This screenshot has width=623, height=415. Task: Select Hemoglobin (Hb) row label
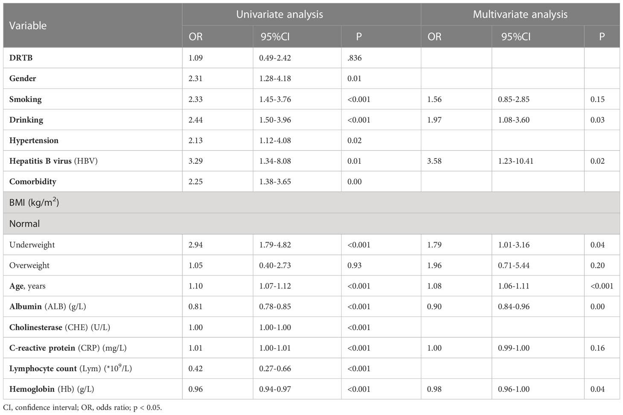[52, 389]
